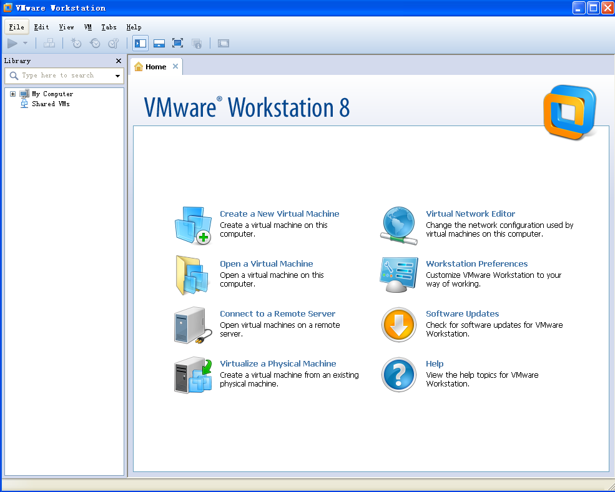The image size is (615, 492).
Task: Click the Virtualize a Physical Machine icon
Action: 193,375
